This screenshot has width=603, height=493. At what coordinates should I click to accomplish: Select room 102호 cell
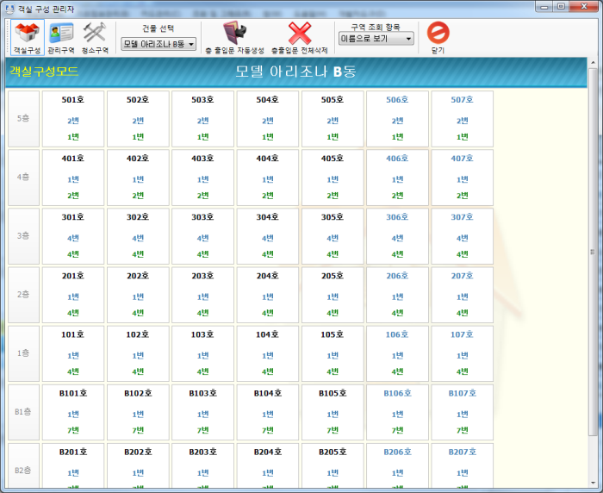point(138,353)
